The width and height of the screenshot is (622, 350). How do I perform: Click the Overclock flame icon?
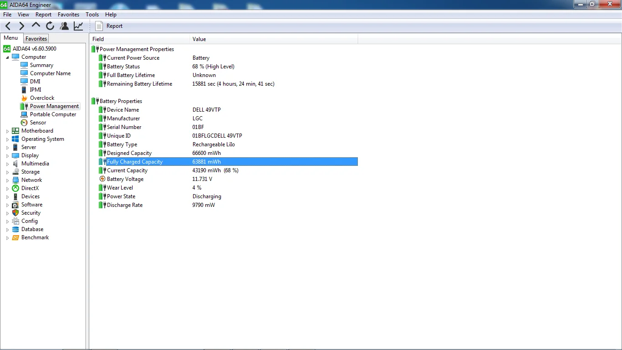pyautogui.click(x=24, y=98)
